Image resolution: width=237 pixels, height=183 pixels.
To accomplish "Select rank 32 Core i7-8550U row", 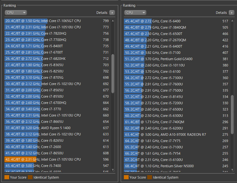I will tap(57, 96).
